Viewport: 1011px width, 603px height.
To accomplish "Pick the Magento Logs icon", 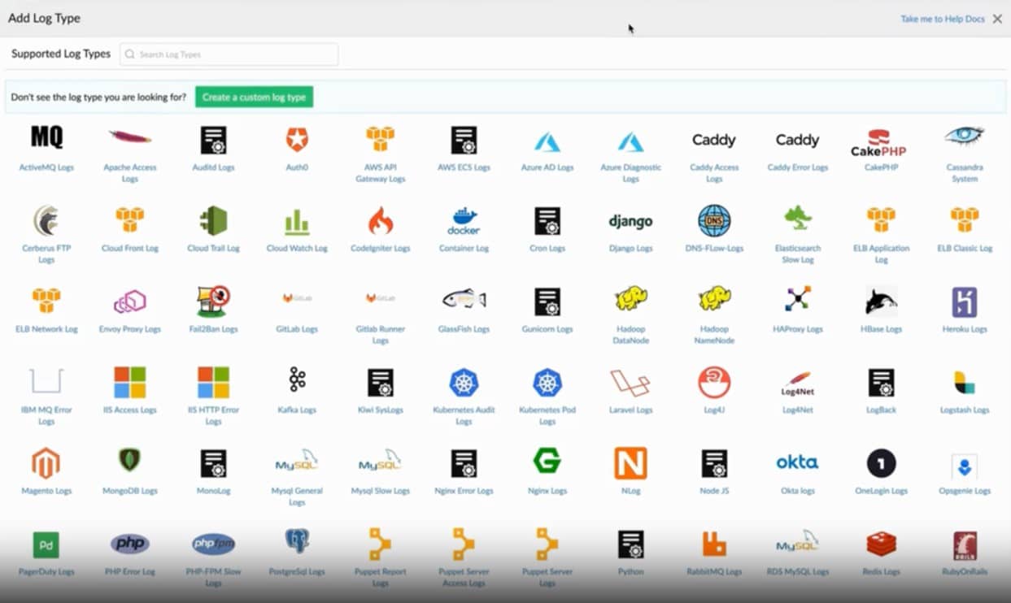I will click(46, 463).
